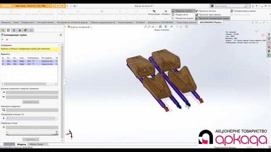Click Тип управления column header

coord(47,58)
